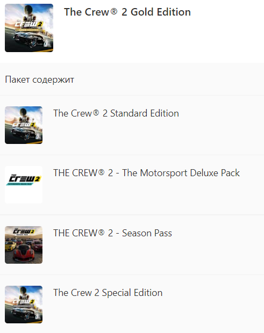
Task: Click the Пакет содержит section heading
Action: click(40, 79)
